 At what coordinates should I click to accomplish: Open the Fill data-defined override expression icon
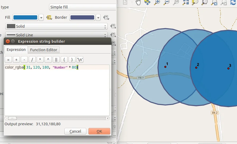click(x=49, y=18)
